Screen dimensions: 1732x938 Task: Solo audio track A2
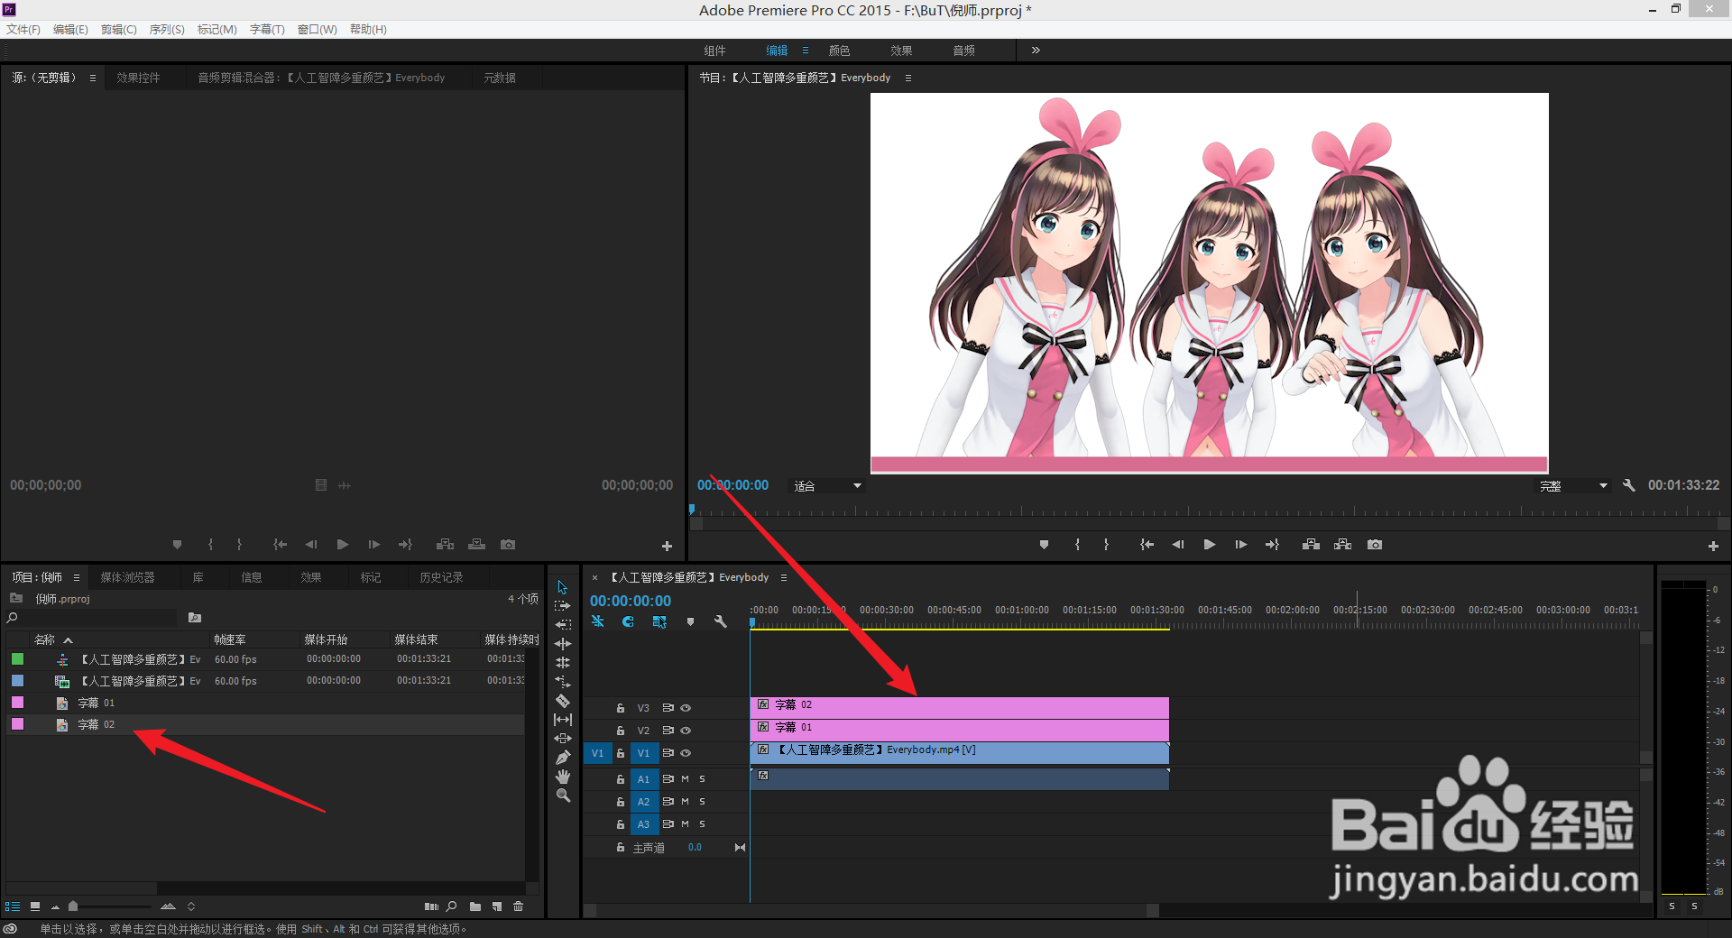point(703,802)
